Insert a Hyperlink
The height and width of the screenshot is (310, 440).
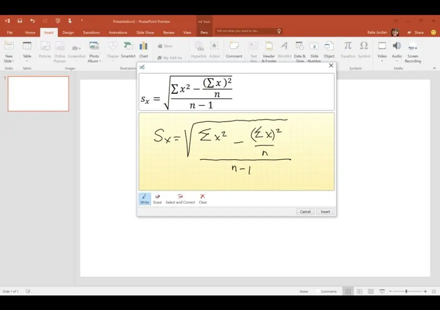[x=198, y=51]
